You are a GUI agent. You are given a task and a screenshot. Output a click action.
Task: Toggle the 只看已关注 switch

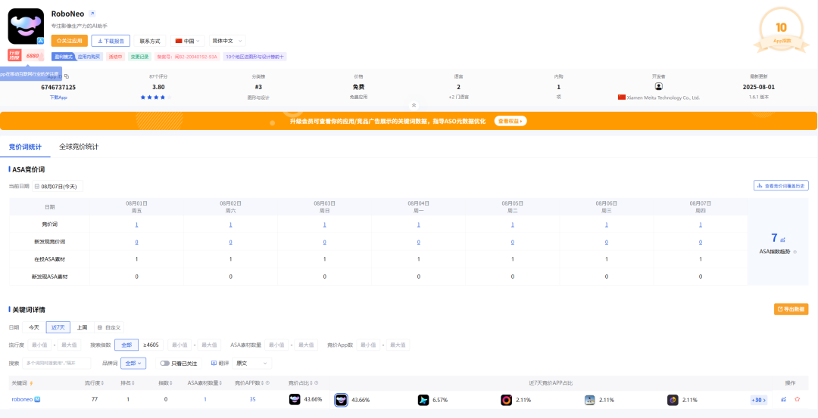[x=164, y=363]
